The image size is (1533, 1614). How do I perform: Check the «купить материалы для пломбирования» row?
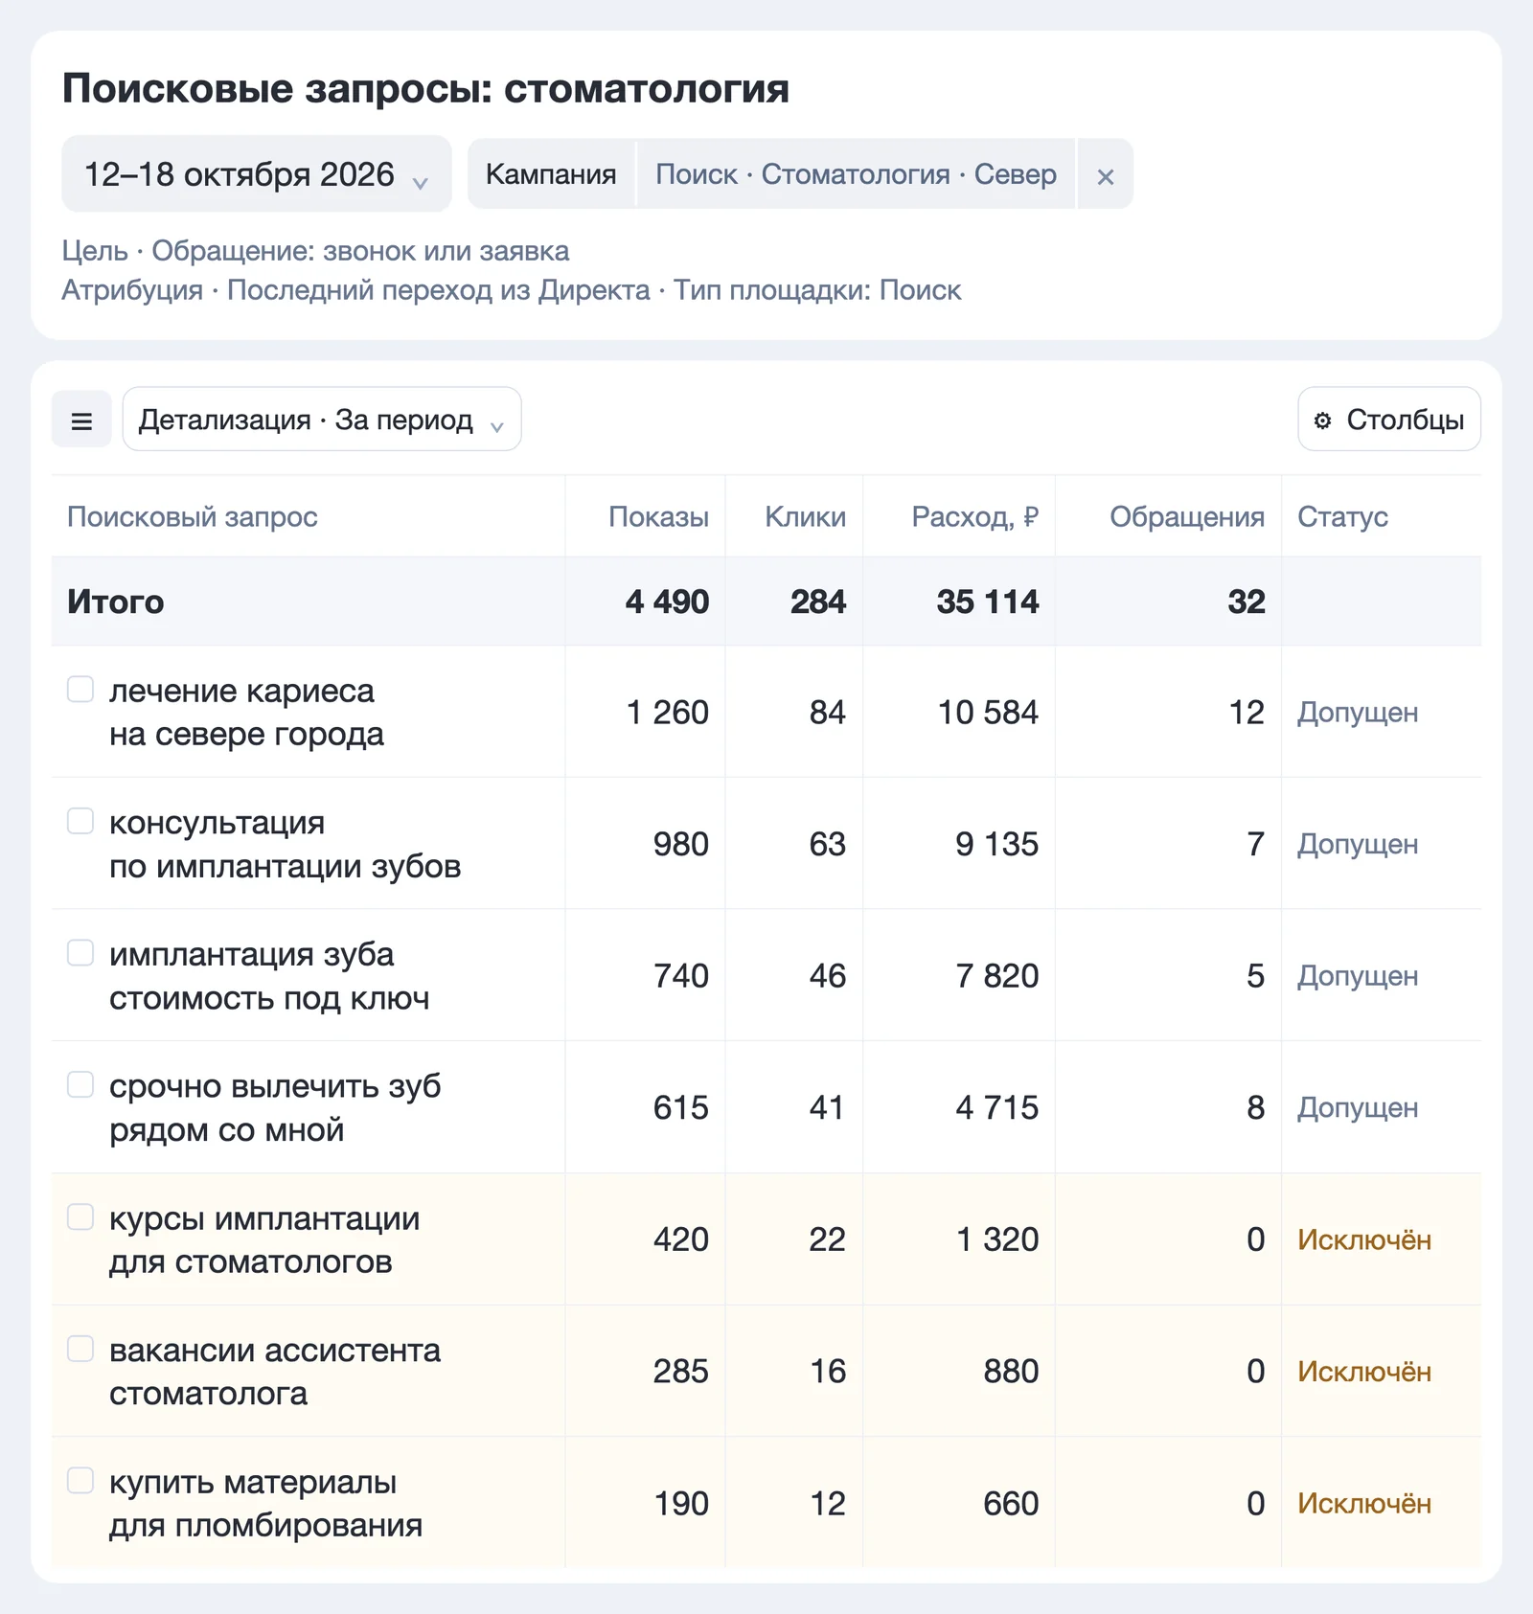(x=80, y=1480)
